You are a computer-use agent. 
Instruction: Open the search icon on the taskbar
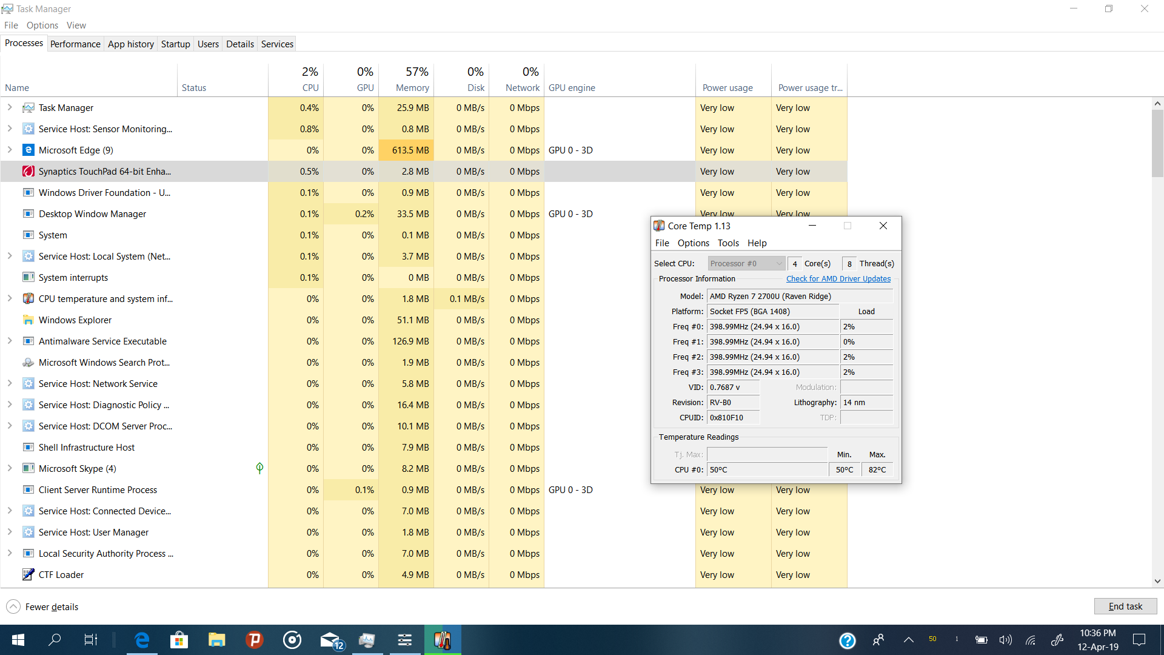(55, 640)
